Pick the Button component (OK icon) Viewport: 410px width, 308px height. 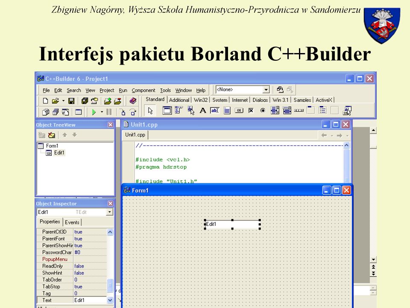239,110
